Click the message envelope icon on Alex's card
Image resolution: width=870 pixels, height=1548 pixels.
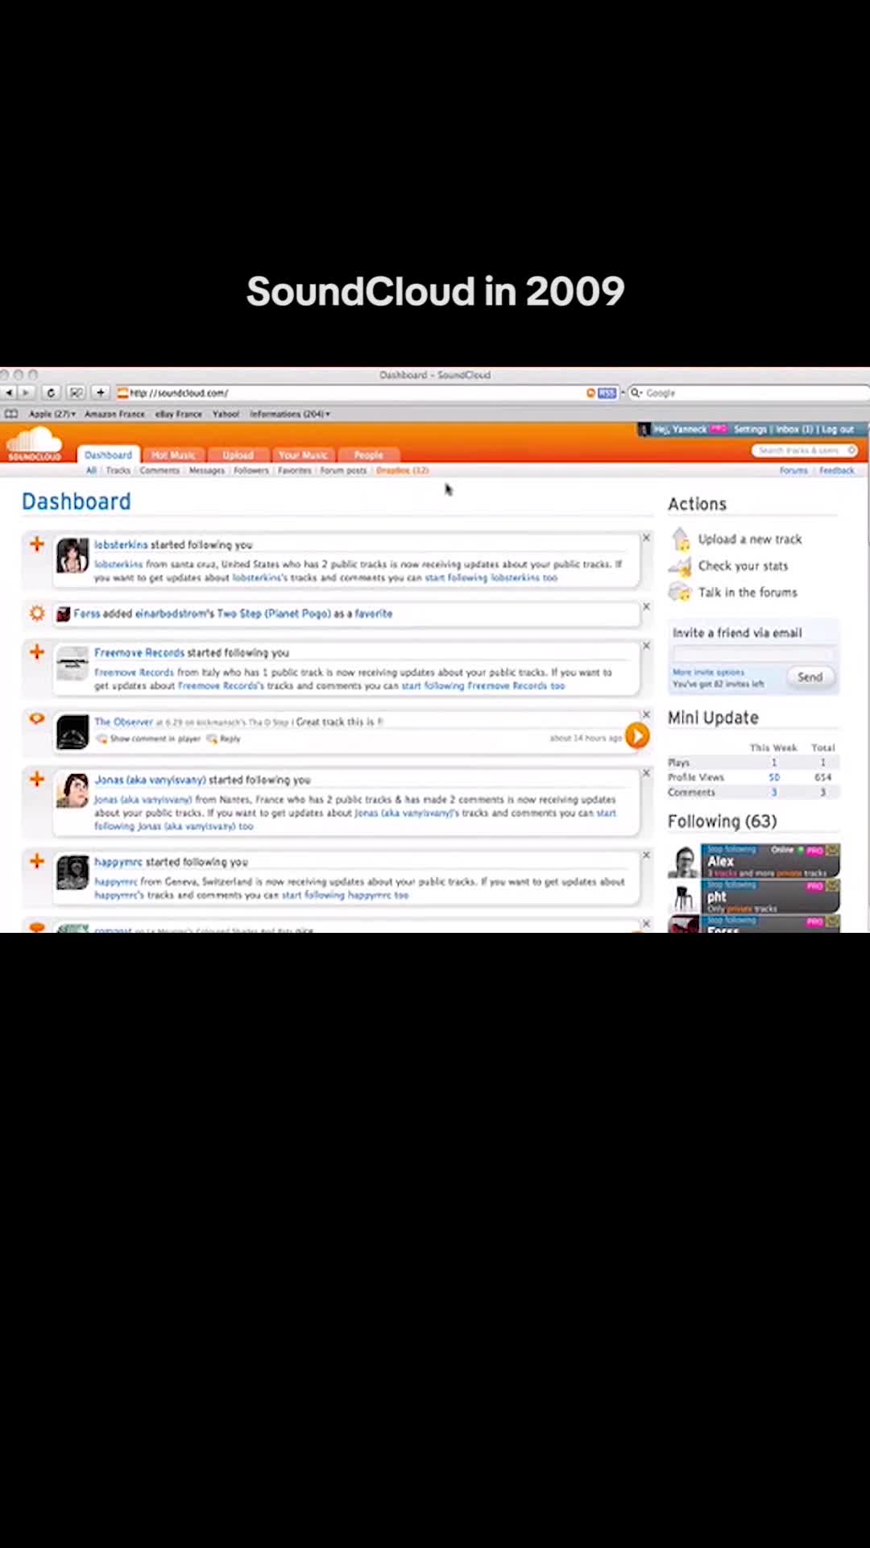(832, 850)
